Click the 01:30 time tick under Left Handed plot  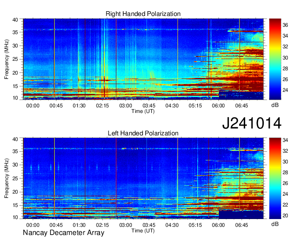(x=79, y=225)
